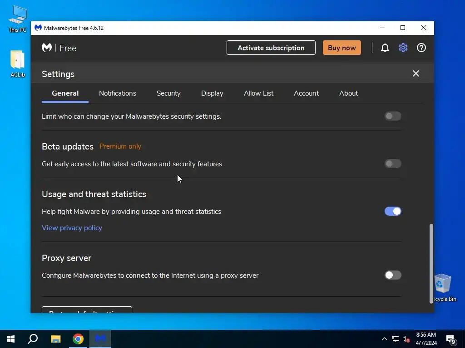Toggle limit who can change settings switch

pos(393,116)
